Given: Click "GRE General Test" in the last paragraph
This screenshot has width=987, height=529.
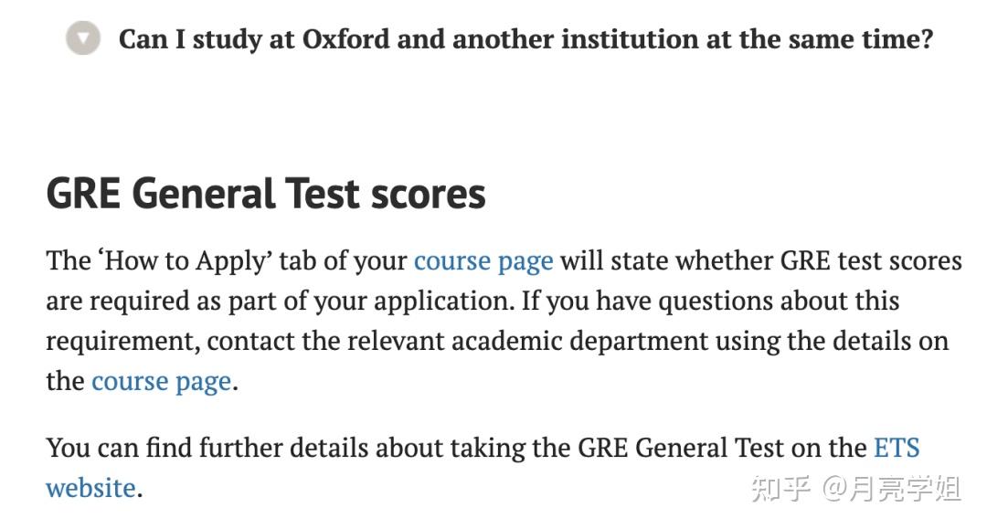Looking at the screenshot, I should [x=681, y=448].
